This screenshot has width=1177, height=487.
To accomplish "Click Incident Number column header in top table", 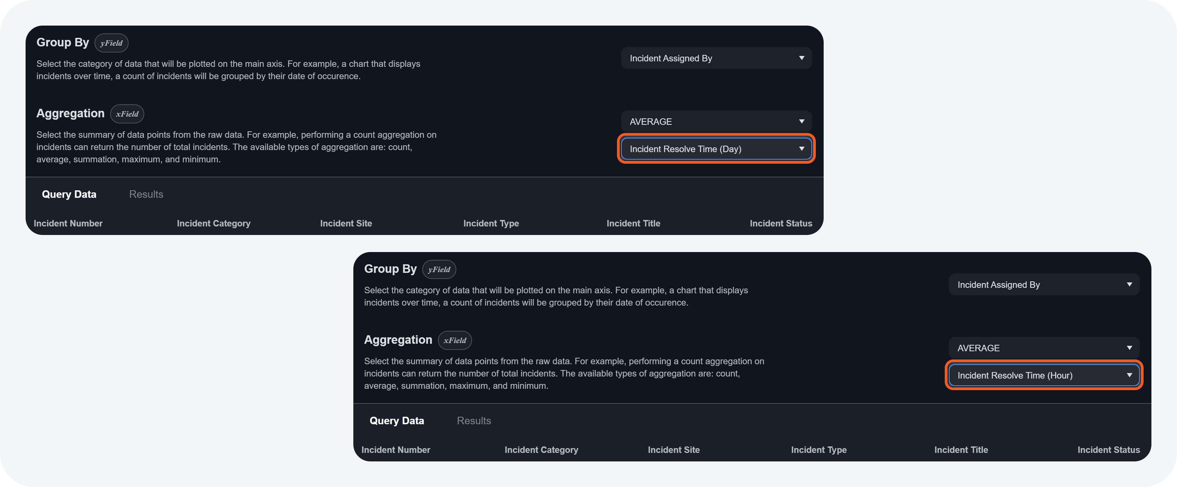I will (x=68, y=223).
